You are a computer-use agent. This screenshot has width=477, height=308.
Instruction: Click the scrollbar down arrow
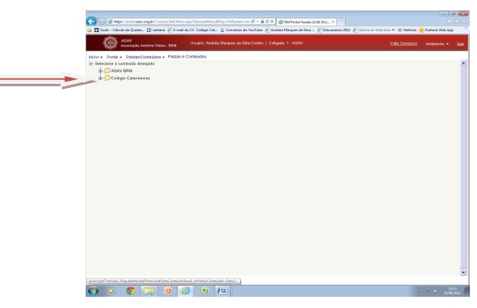pos(463,273)
